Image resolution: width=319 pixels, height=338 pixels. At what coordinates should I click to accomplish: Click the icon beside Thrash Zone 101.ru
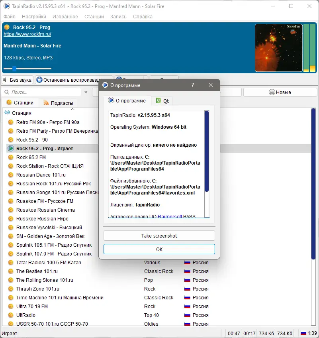click(11, 289)
